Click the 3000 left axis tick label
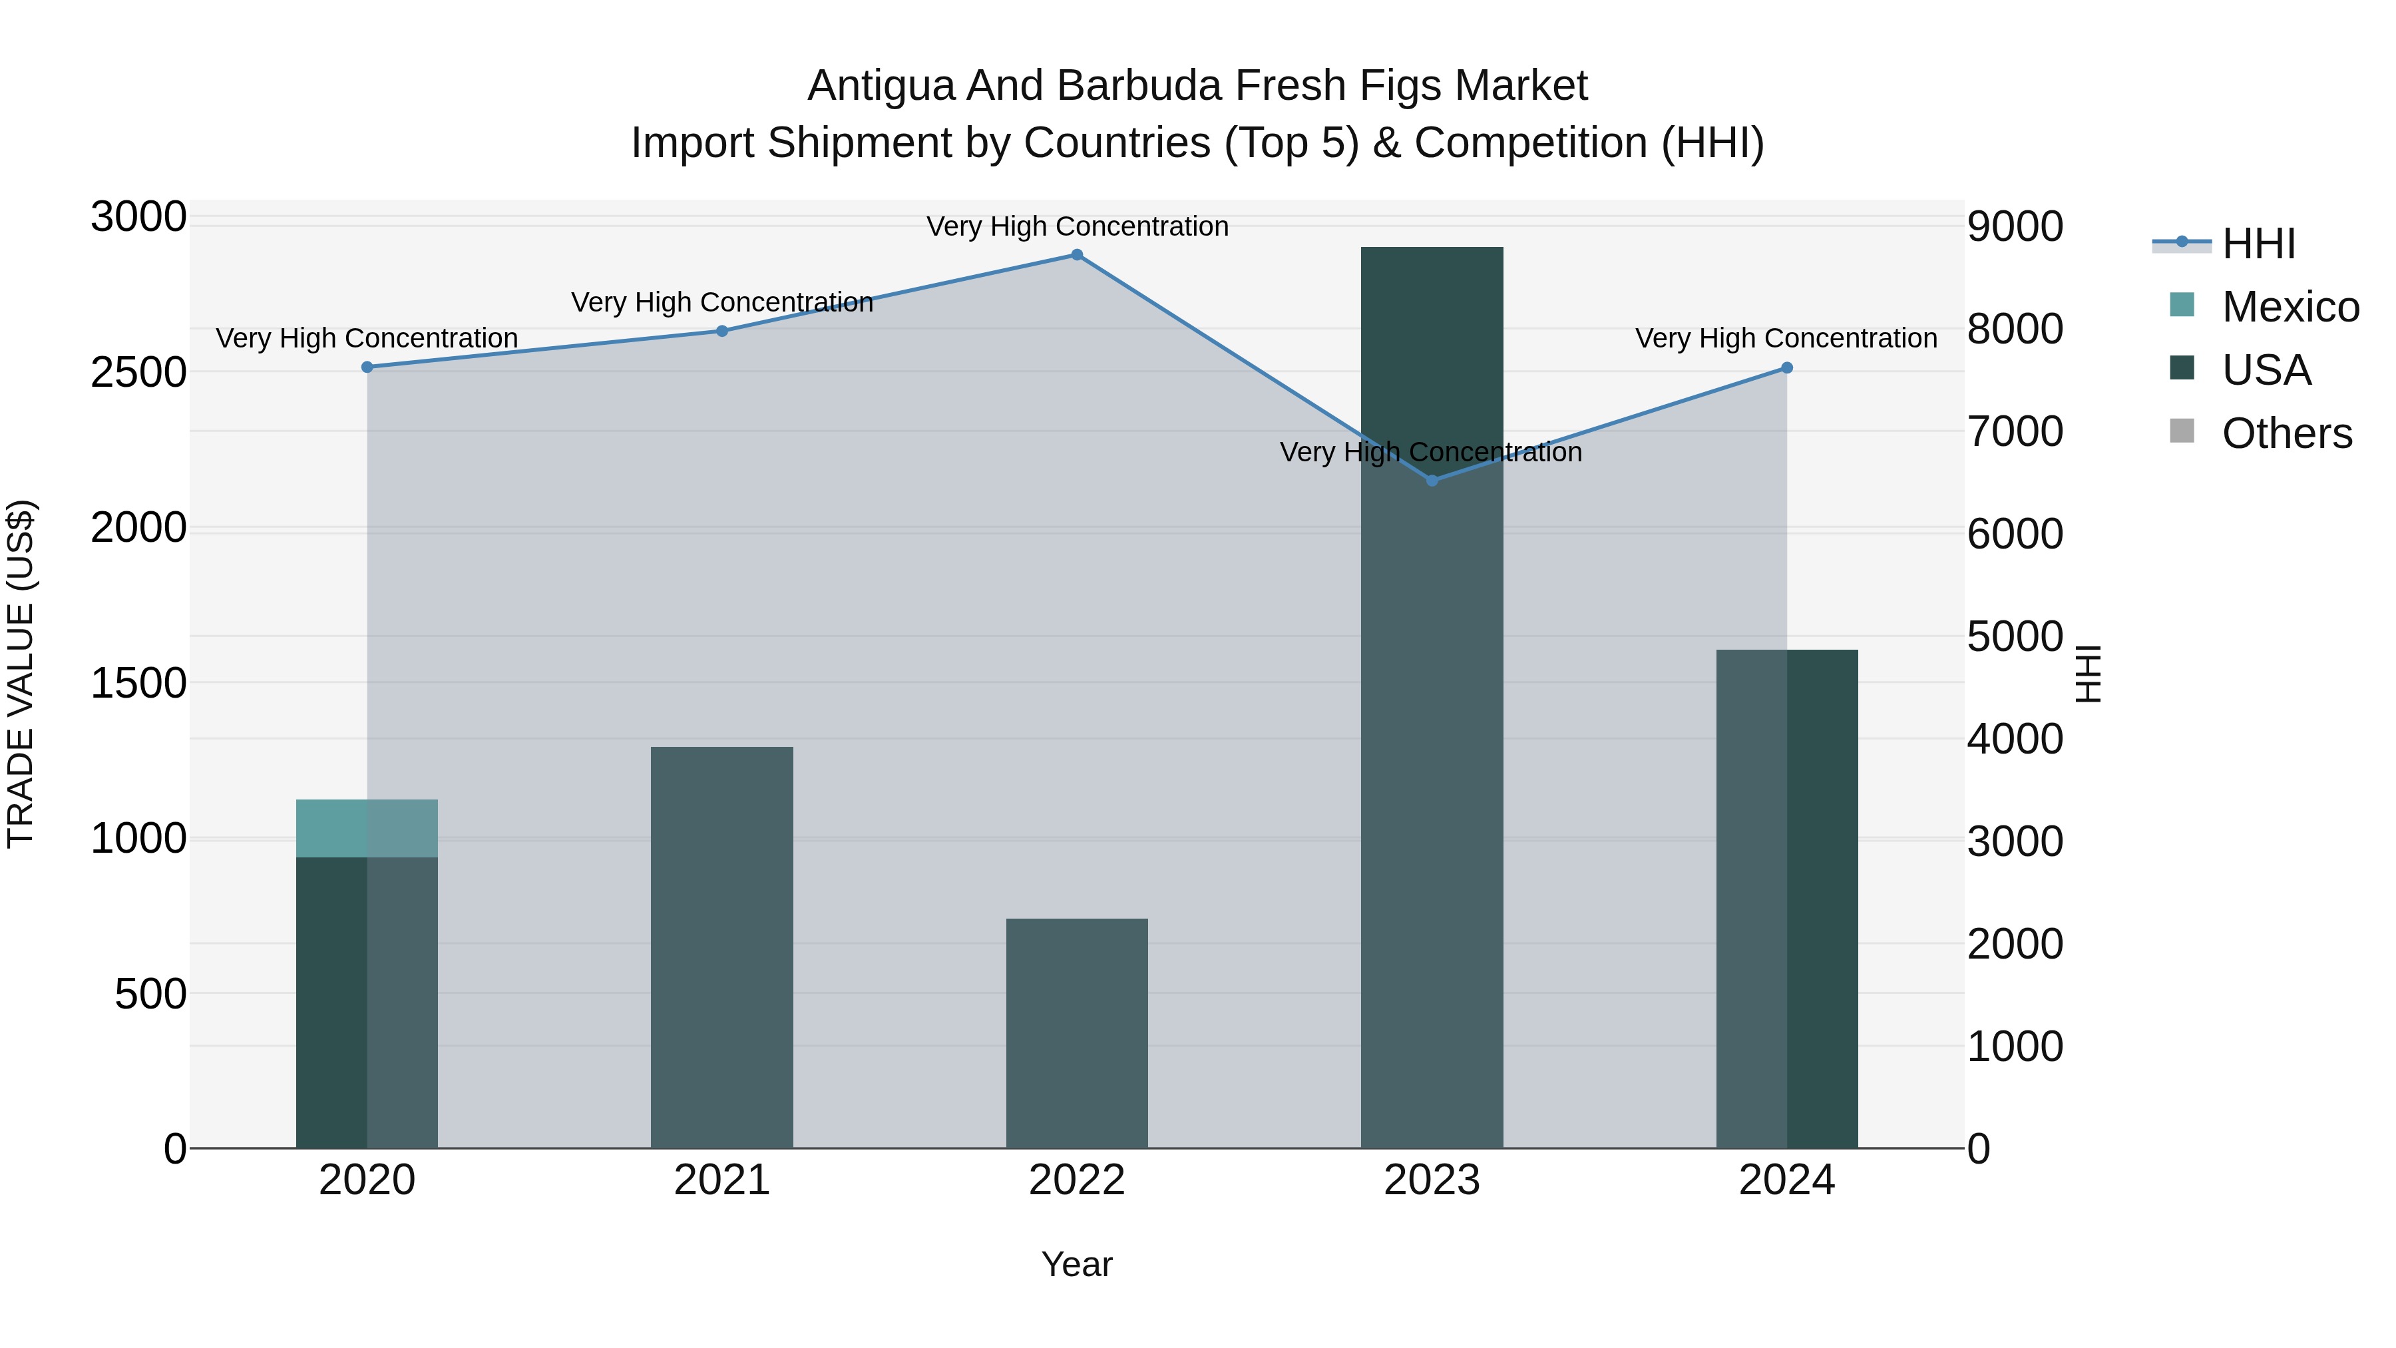2396x1348 pixels. coord(138,218)
